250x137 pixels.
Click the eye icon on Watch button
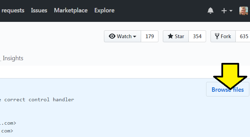(112, 36)
